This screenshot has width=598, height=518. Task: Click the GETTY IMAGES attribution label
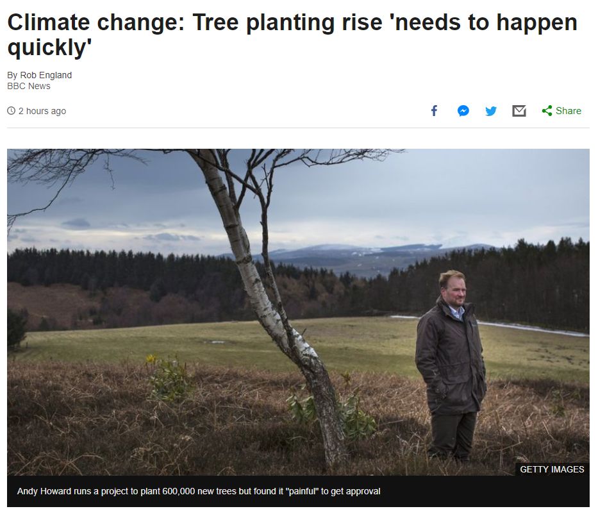[551, 469]
